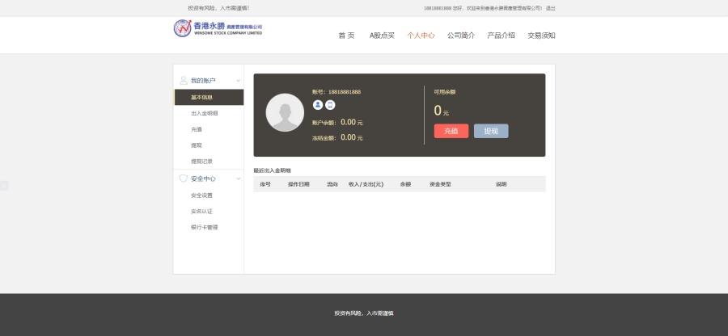Image resolution: width=728 pixels, height=336 pixels.
Task: Open 出入金明细 in the sidebar
Action: 205,114
